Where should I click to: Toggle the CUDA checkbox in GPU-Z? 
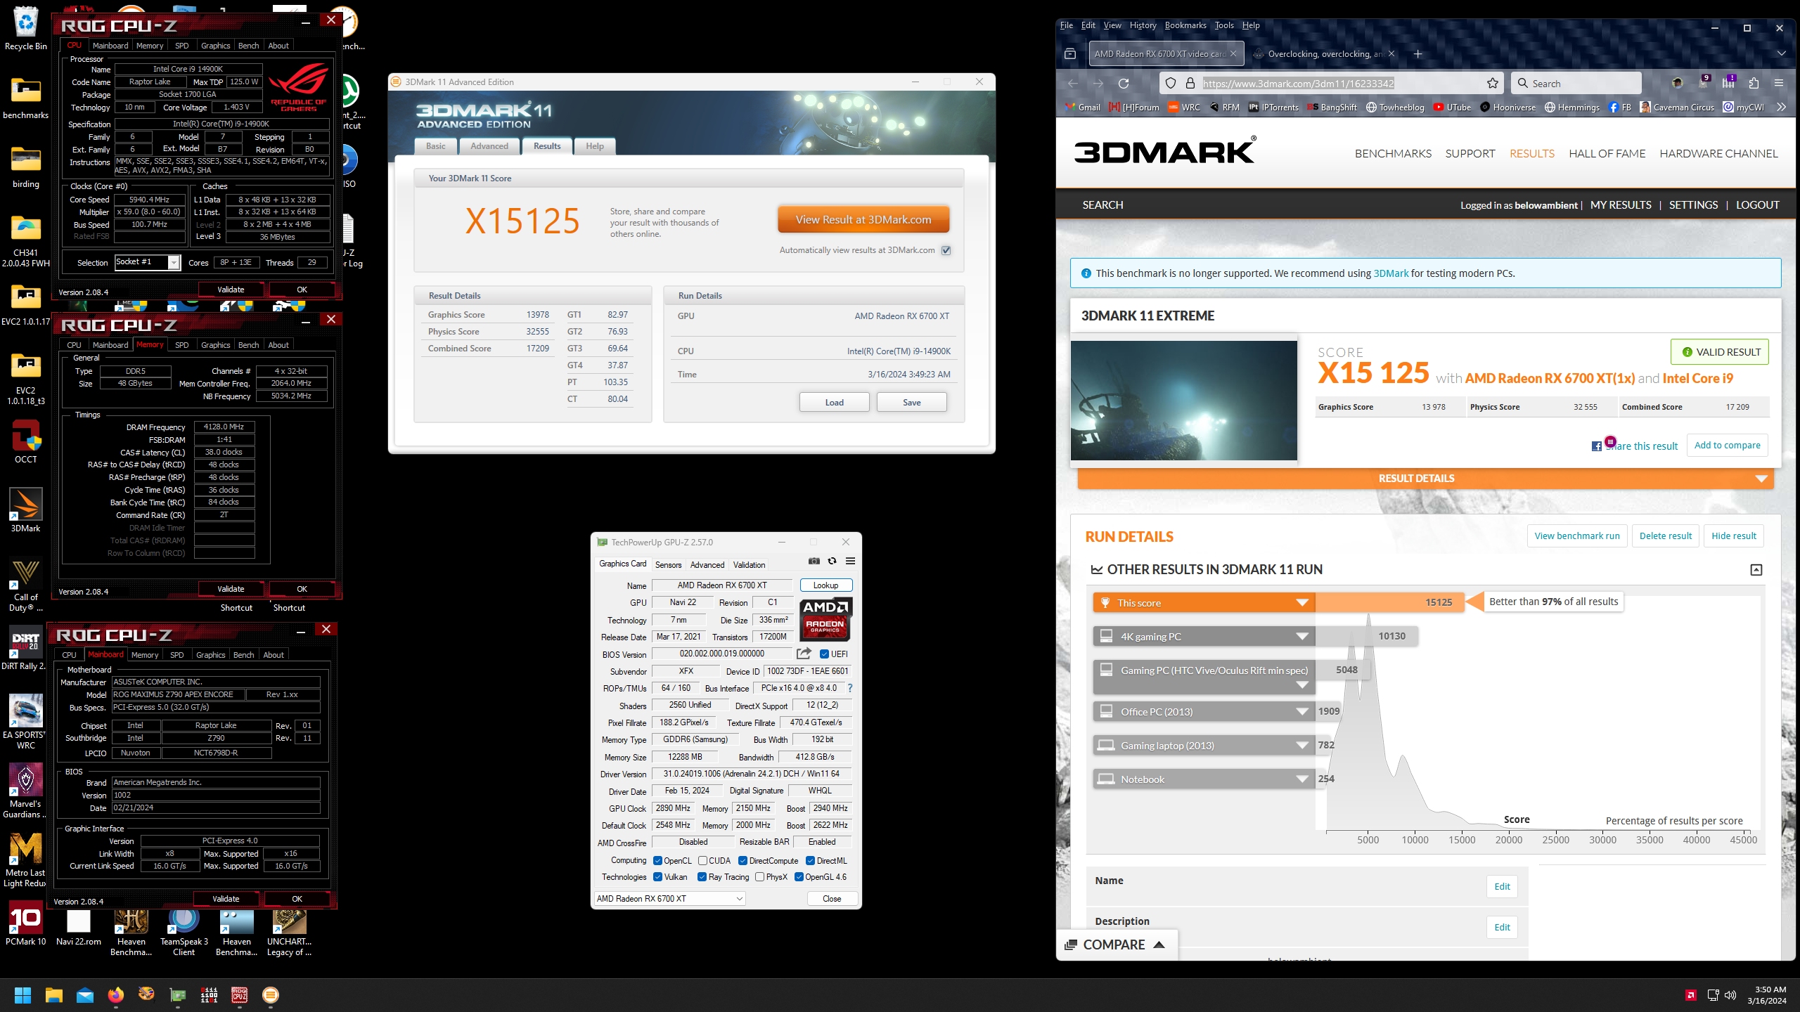point(702,861)
